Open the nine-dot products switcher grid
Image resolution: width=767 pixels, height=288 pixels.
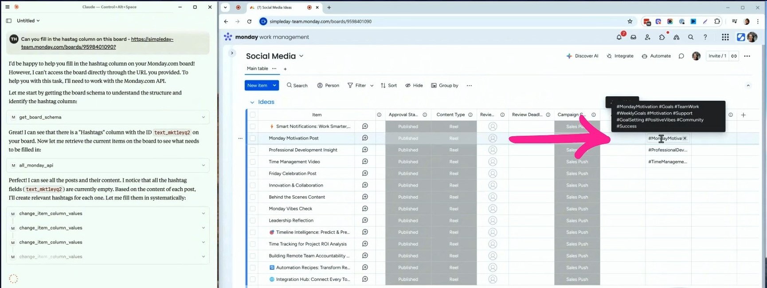pos(725,37)
